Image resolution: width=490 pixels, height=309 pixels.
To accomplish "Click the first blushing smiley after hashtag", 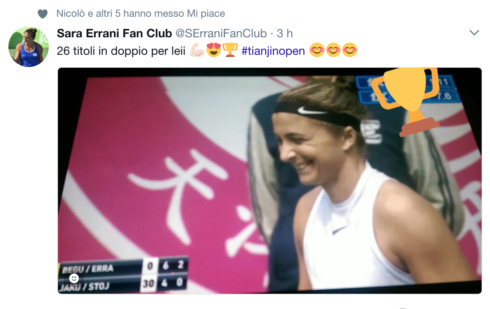I will tap(317, 50).
